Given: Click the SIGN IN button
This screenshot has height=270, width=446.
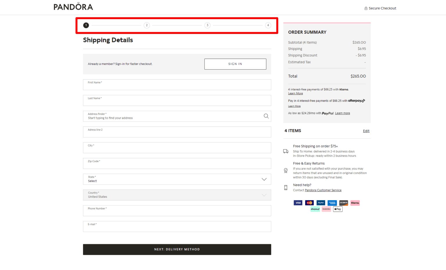Looking at the screenshot, I should pyautogui.click(x=235, y=64).
